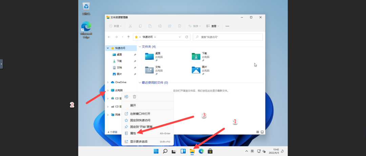
Task: Go back with the left arrow button
Action: point(109,37)
